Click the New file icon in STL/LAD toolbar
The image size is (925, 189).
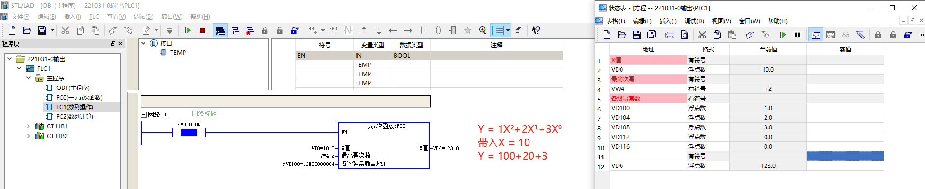[12, 30]
